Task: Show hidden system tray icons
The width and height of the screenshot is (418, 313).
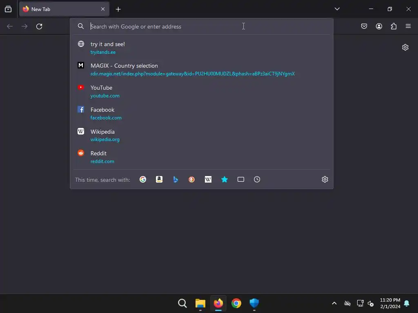Action: (334, 303)
